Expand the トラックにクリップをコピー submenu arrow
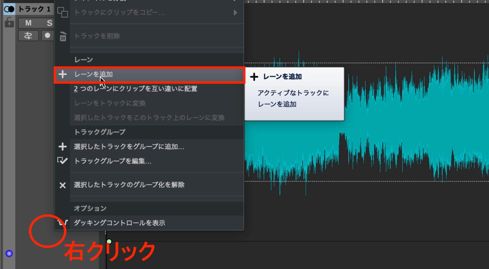 [x=235, y=13]
